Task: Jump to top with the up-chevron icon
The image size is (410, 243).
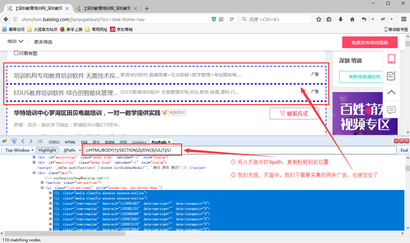Action: (391, 92)
